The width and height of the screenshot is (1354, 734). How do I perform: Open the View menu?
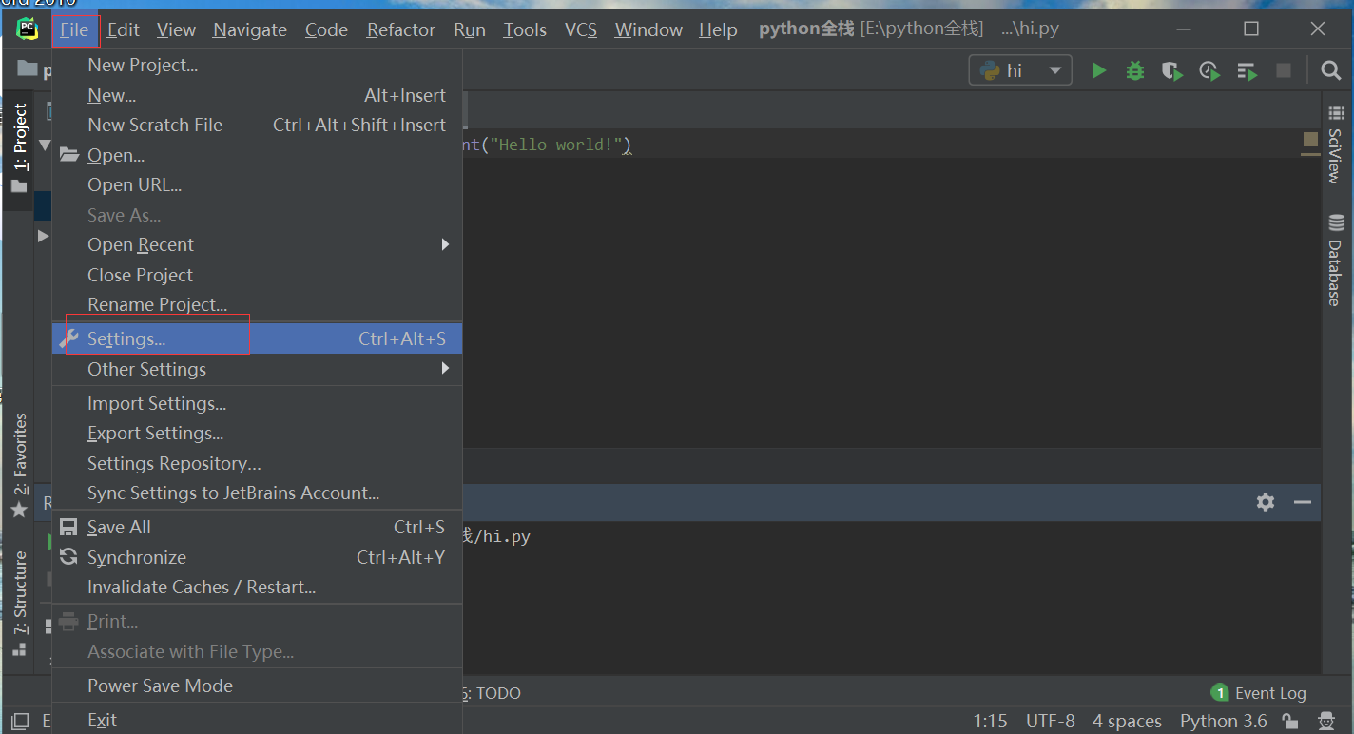[x=176, y=30]
